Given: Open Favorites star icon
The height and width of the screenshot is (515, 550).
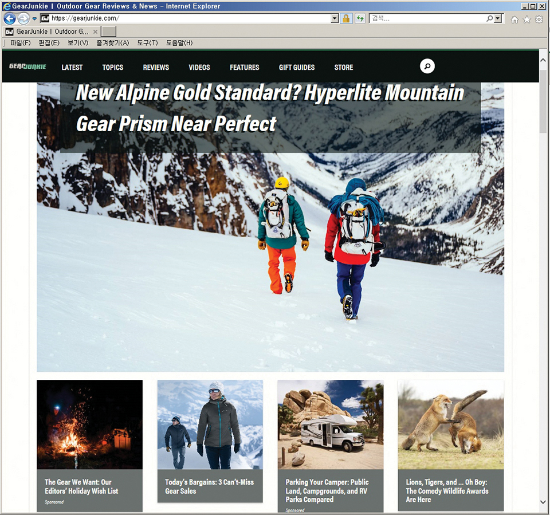Looking at the screenshot, I should 527,19.
